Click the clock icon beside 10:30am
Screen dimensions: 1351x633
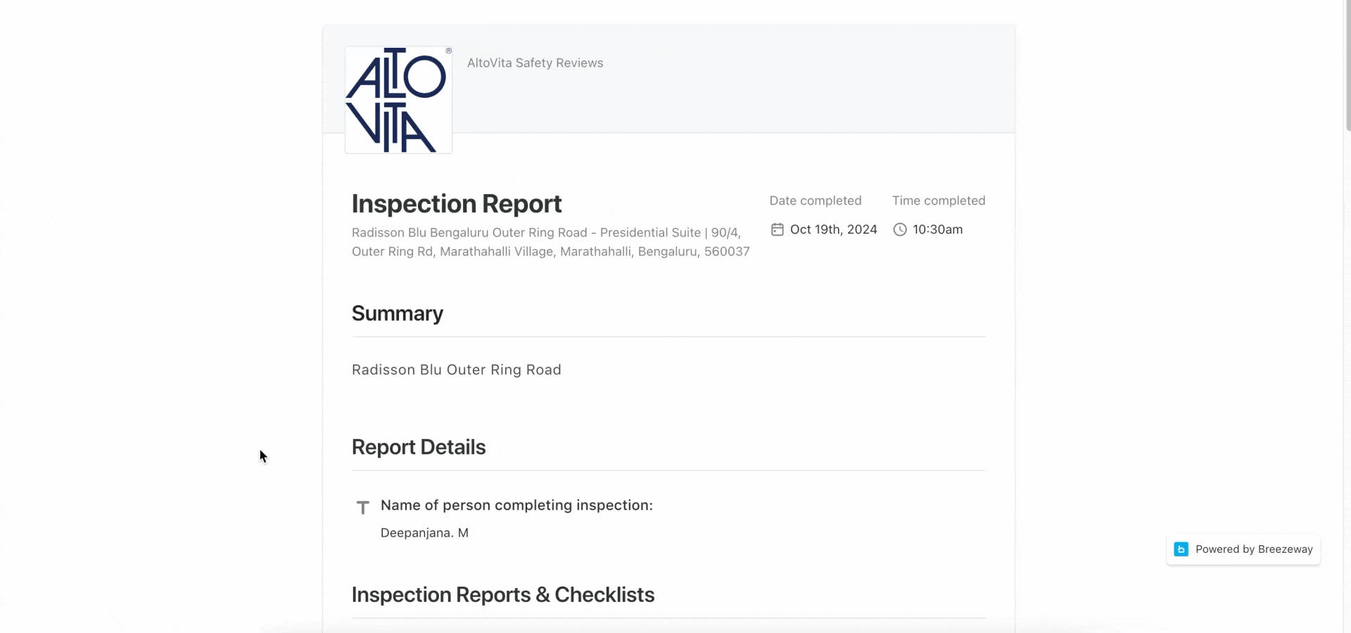coord(899,229)
